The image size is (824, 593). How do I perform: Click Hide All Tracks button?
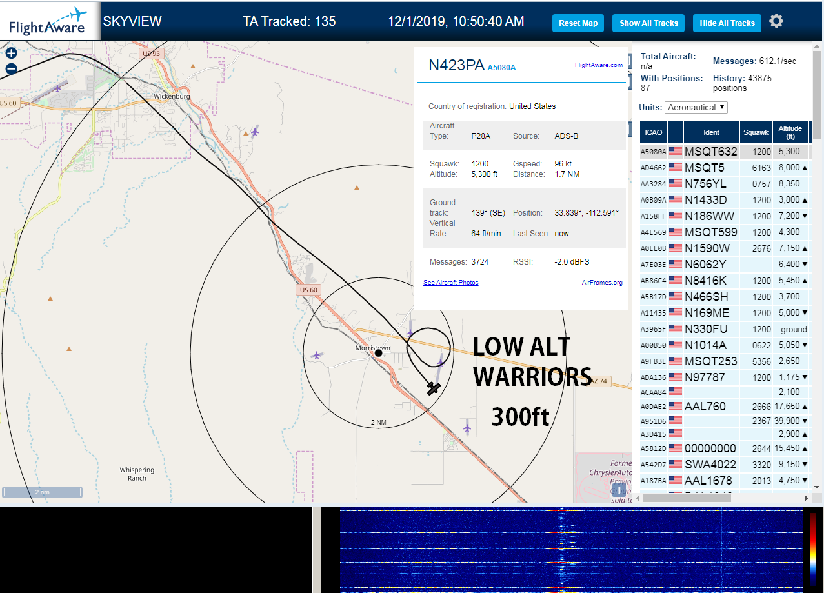click(x=727, y=23)
